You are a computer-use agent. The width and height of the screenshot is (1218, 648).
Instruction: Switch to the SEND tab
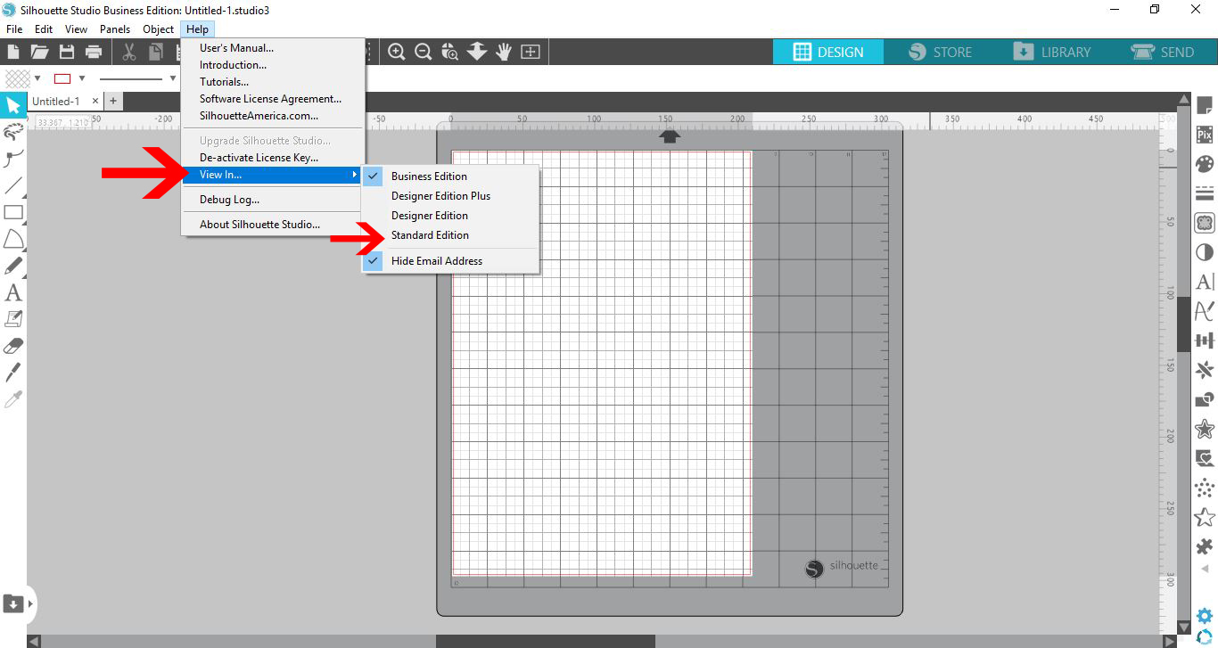click(x=1163, y=52)
